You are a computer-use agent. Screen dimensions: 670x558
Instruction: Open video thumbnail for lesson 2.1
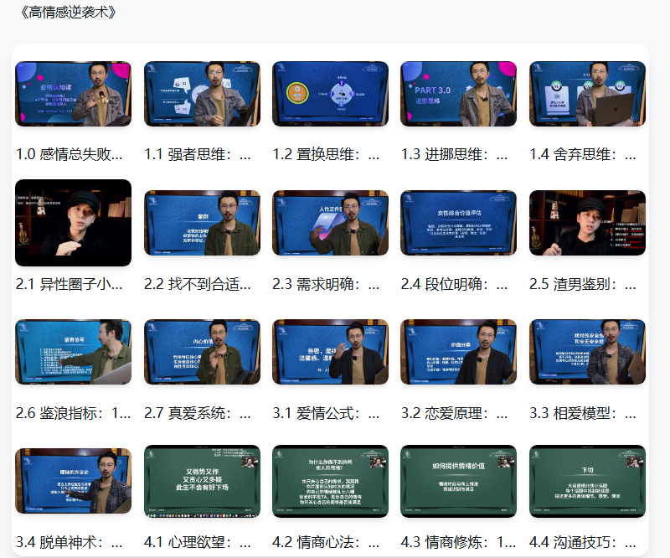tap(73, 223)
